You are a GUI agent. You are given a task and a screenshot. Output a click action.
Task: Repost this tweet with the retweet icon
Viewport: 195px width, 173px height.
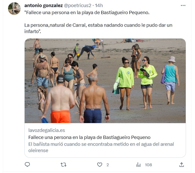pyautogui.click(x=63, y=165)
